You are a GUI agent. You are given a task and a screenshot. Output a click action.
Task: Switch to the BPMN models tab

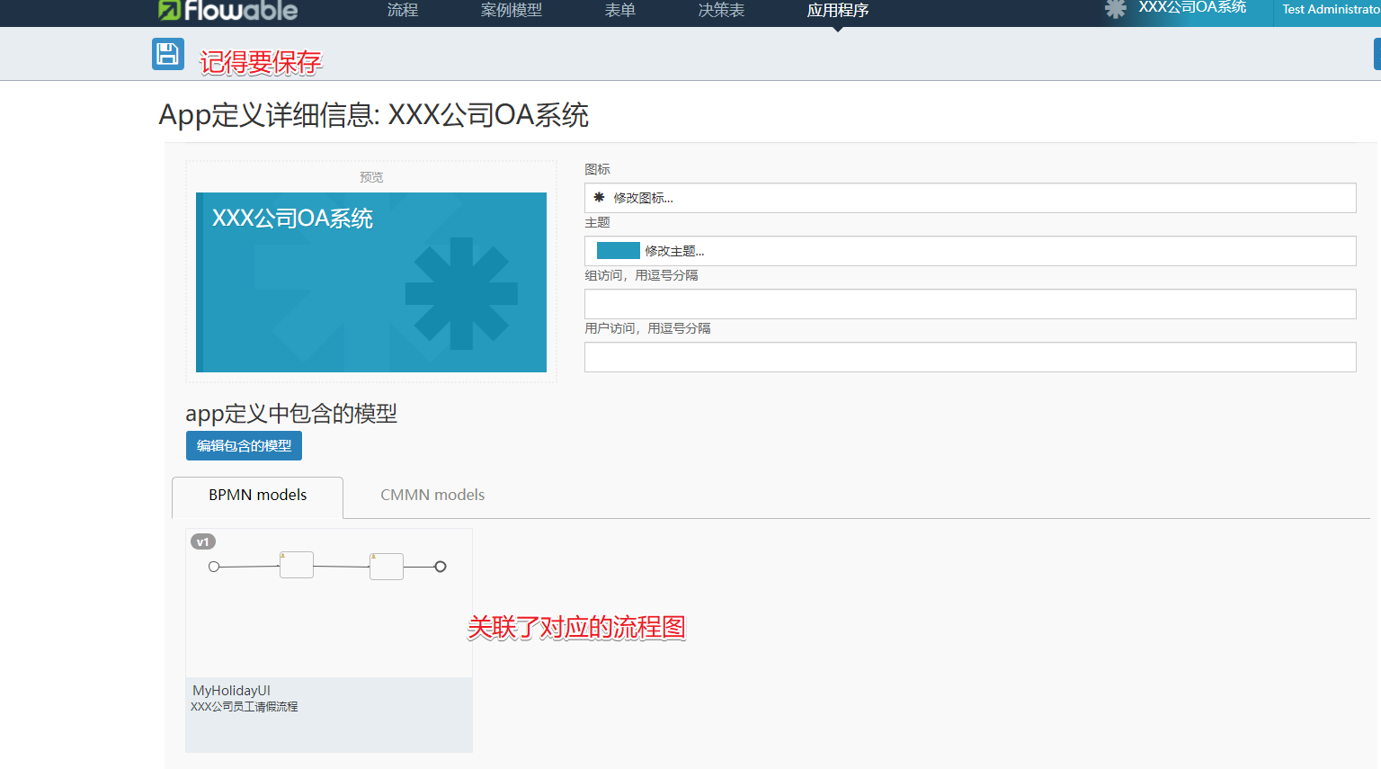tap(257, 496)
